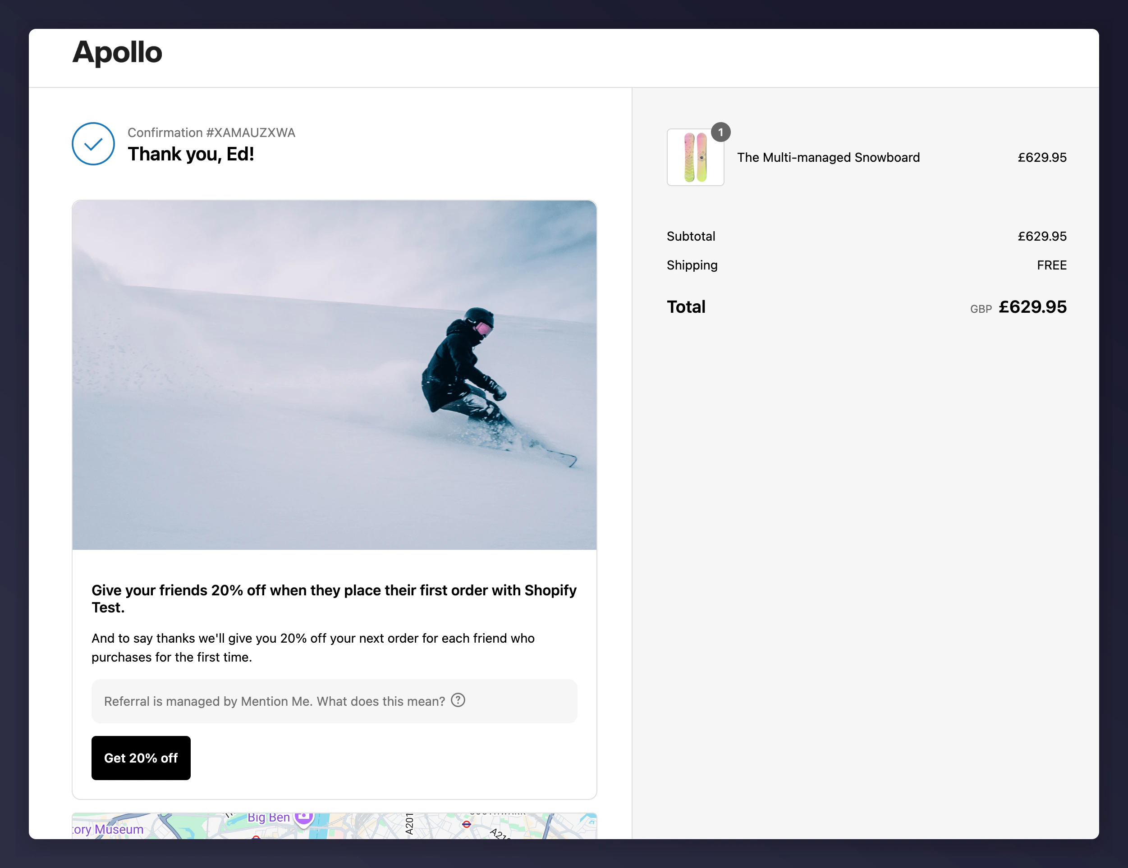Click the snowboard product thumbnail
The height and width of the screenshot is (868, 1128).
[695, 157]
